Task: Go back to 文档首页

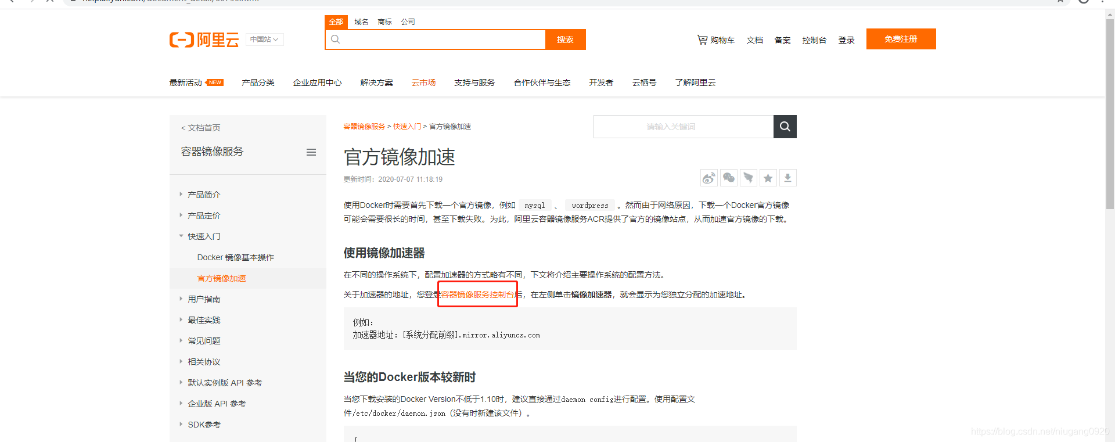Action: (201, 128)
